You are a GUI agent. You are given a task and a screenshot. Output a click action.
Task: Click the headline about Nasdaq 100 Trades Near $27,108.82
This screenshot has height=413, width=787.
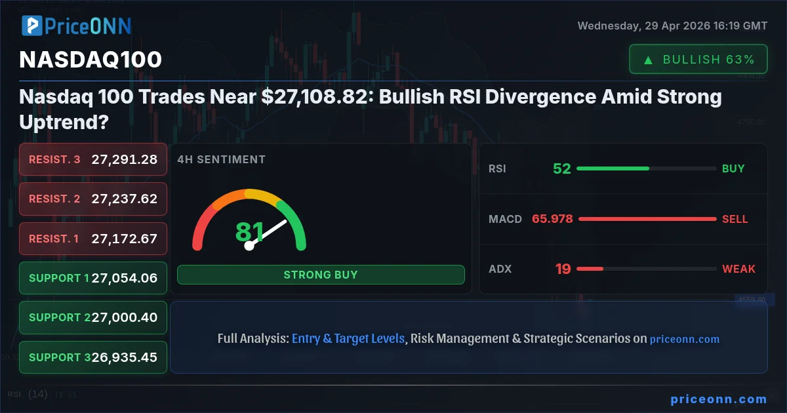pyautogui.click(x=371, y=109)
